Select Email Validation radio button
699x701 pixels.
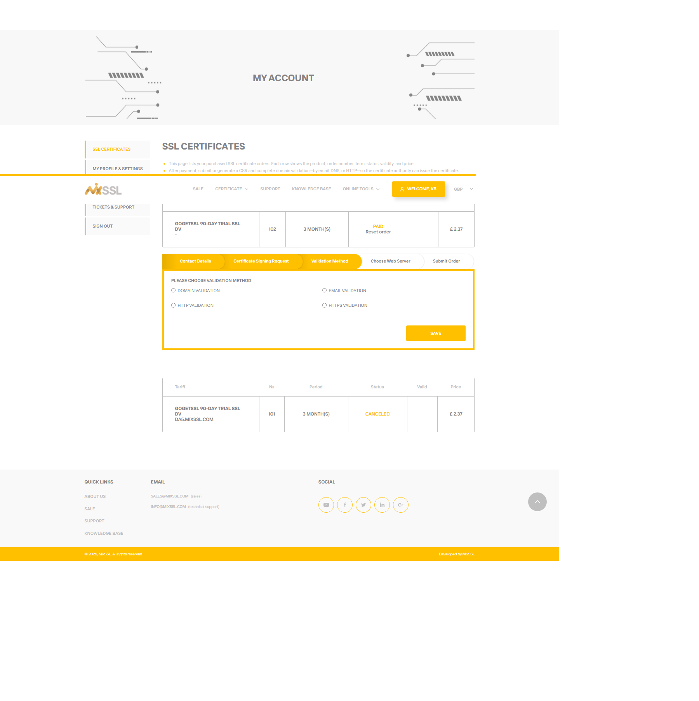325,290
